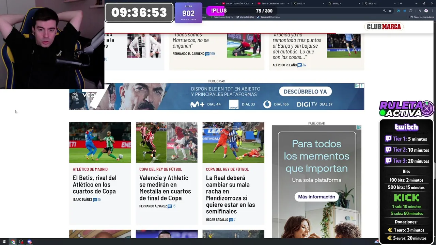Screen dimensions: 436x245
Task: Close the 'Salva 1 Cancion Por Cada' tab
Action: point(288,3)
